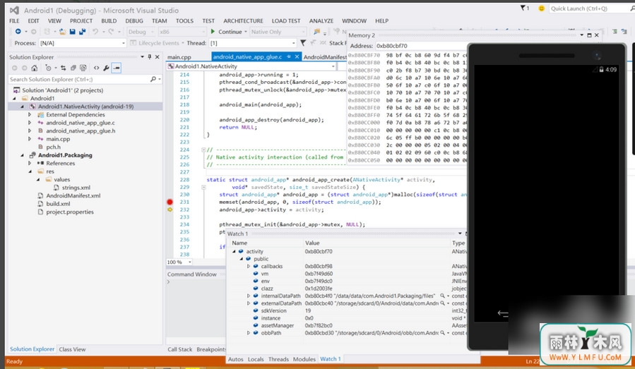
Task: Close the android_native_app_glue.c editor tab
Action: pyautogui.click(x=297, y=56)
